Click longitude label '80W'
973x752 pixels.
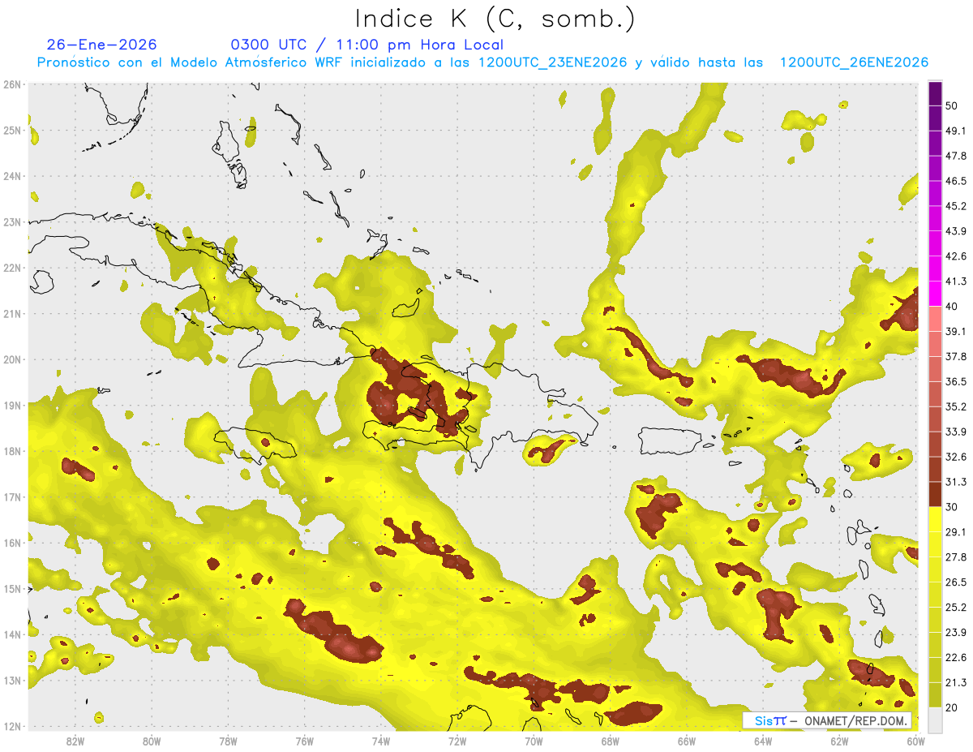(x=151, y=741)
